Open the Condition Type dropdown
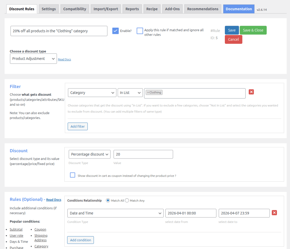Screen dimensions: 290x249 coord(115,213)
